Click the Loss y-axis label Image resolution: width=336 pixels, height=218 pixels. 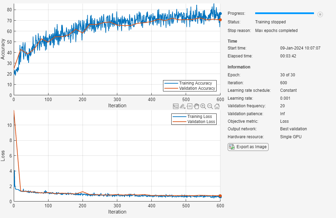pos(3,156)
